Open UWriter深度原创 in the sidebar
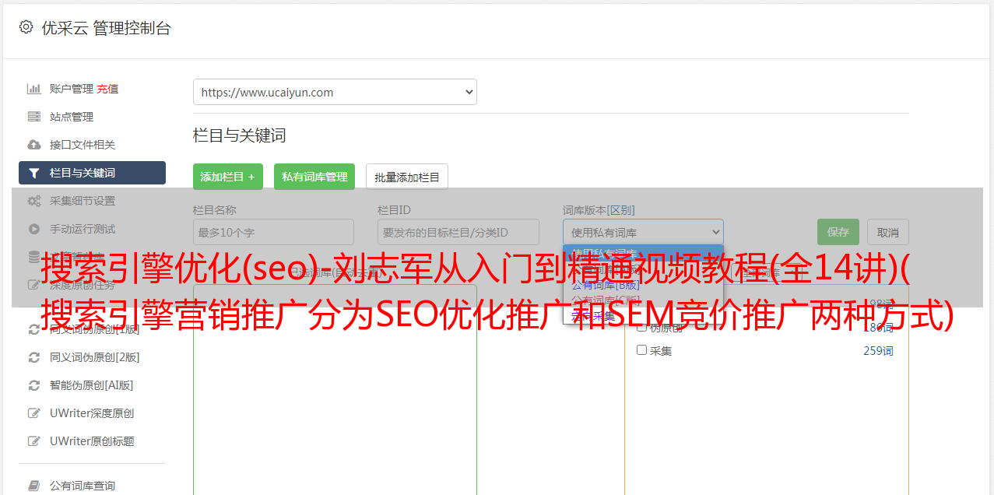Viewport: 994px width, 495px height. (92, 413)
